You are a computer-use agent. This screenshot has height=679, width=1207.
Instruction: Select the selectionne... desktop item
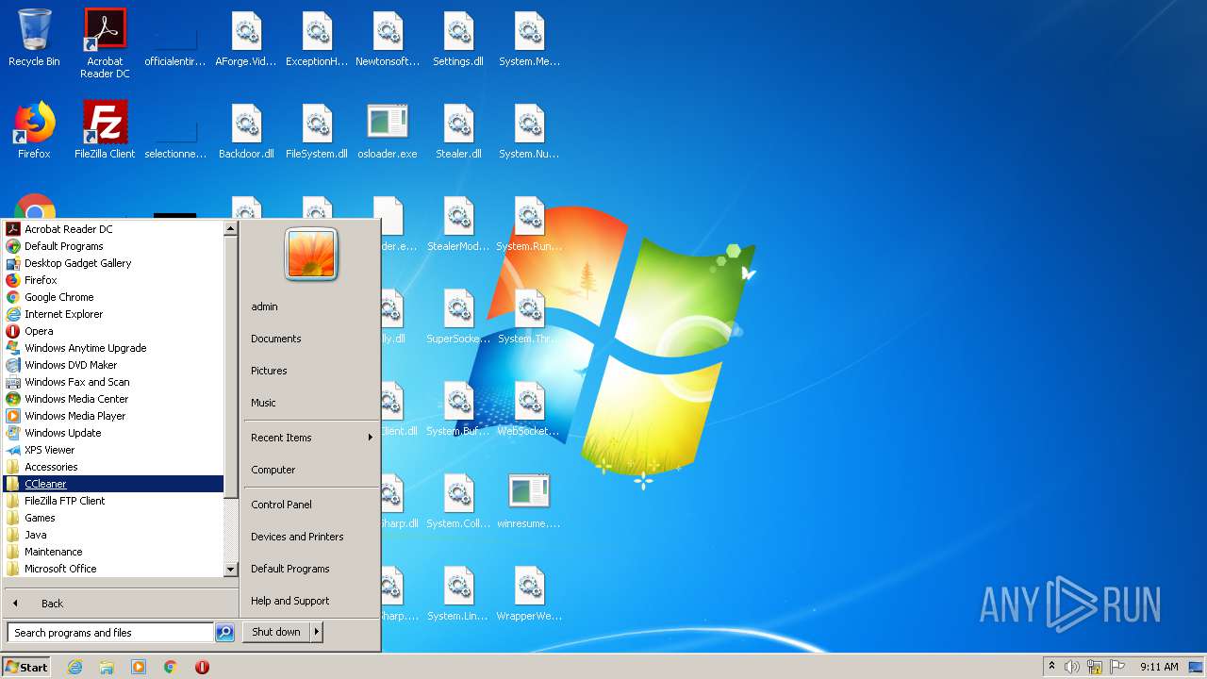[175, 130]
